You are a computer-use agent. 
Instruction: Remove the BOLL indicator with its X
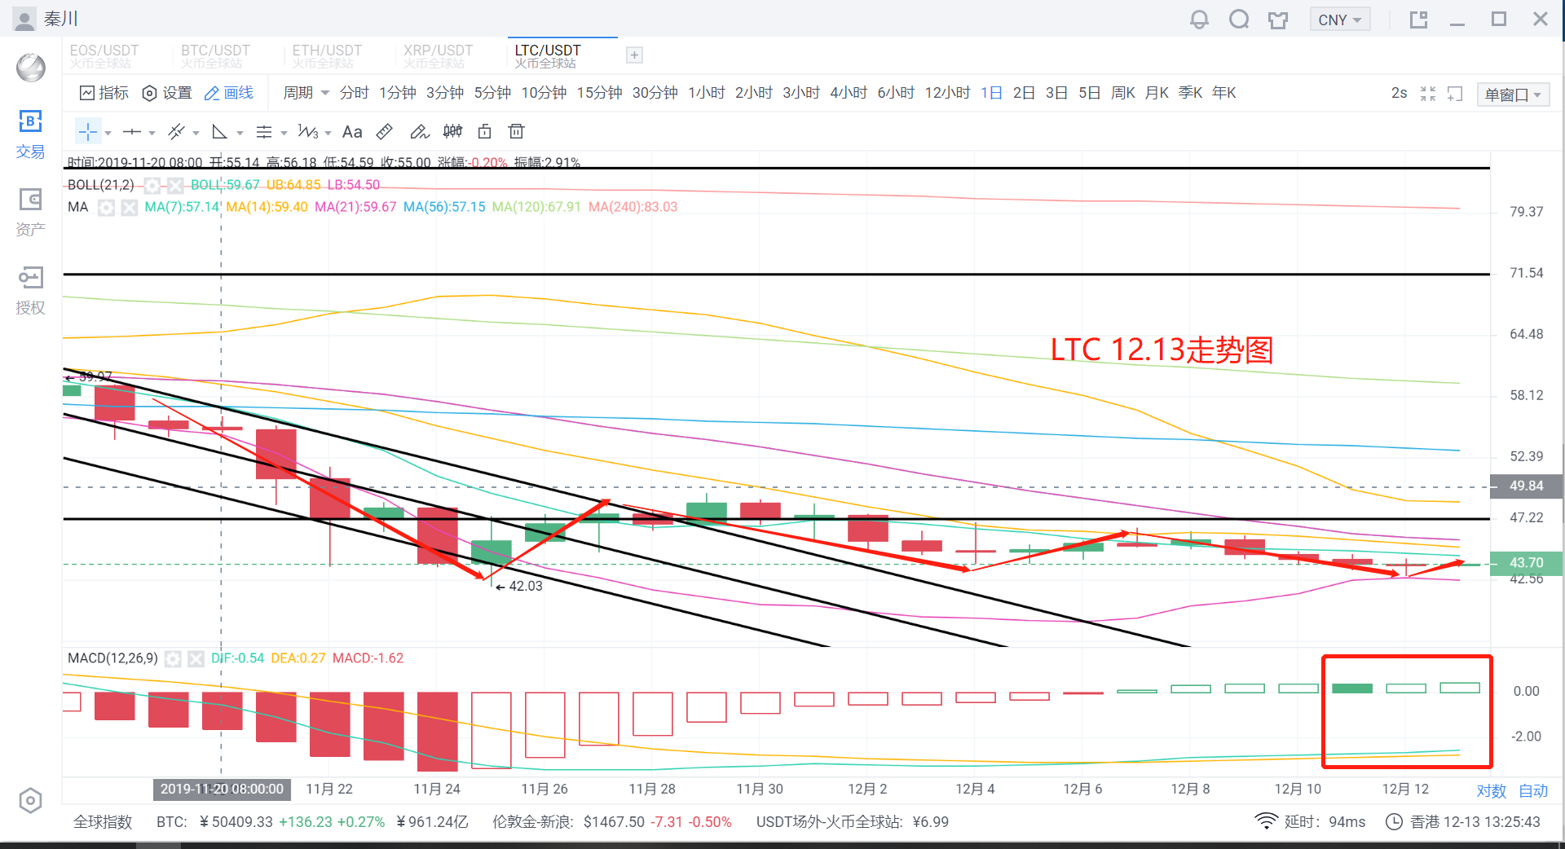pyautogui.click(x=174, y=185)
